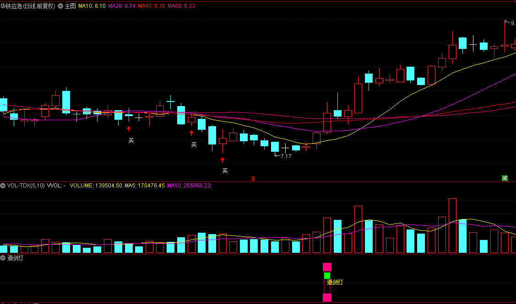Open the 道剑灯 indicator dropdown arrow
Screen dimensions: 516x304
[3, 258]
